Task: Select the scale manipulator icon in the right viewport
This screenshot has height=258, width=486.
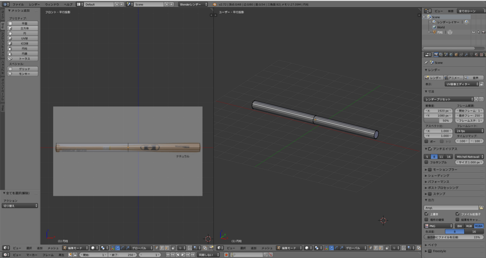Action: click(341, 248)
